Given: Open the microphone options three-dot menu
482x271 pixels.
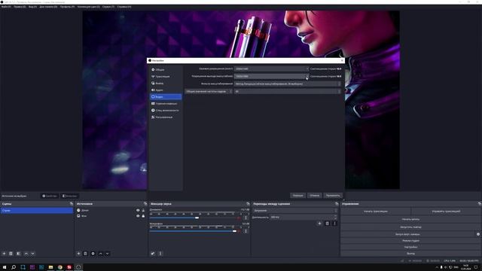Looking at the screenshot, I should 246,231.
